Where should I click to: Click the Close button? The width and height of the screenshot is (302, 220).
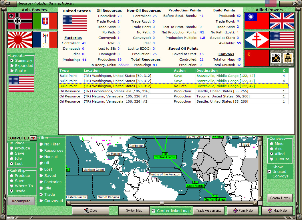[91, 211]
